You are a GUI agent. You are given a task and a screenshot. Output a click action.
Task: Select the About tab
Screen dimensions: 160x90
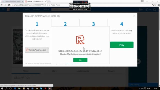point(26,71)
